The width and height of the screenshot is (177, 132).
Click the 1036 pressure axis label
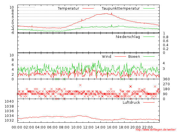coord(9,111)
